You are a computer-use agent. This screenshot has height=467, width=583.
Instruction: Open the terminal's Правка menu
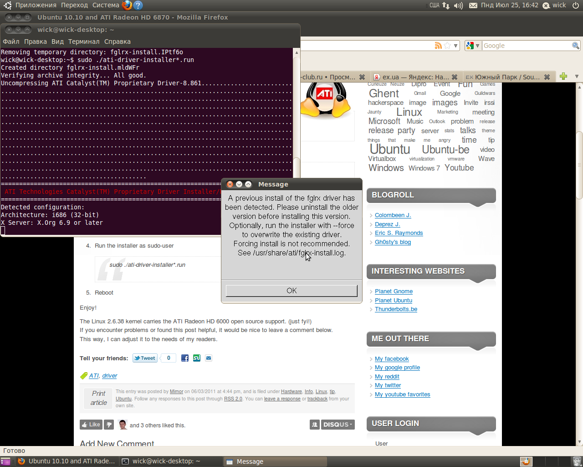pyautogui.click(x=36, y=42)
